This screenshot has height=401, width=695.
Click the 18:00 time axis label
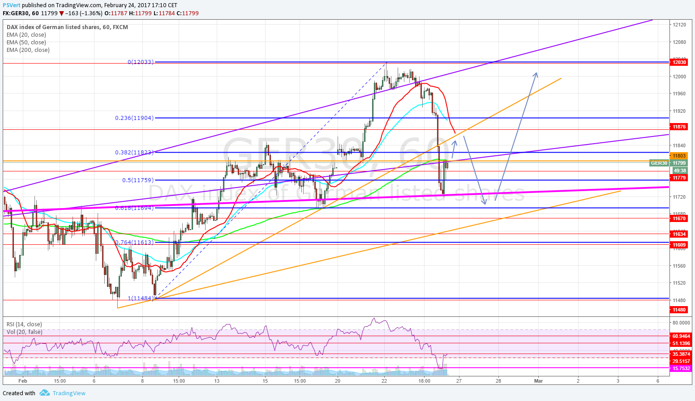click(425, 381)
